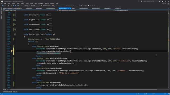Open the Scriptable Magic.CSharp project dropdown
Screen dimensions: 170x95
tap(31, 10)
